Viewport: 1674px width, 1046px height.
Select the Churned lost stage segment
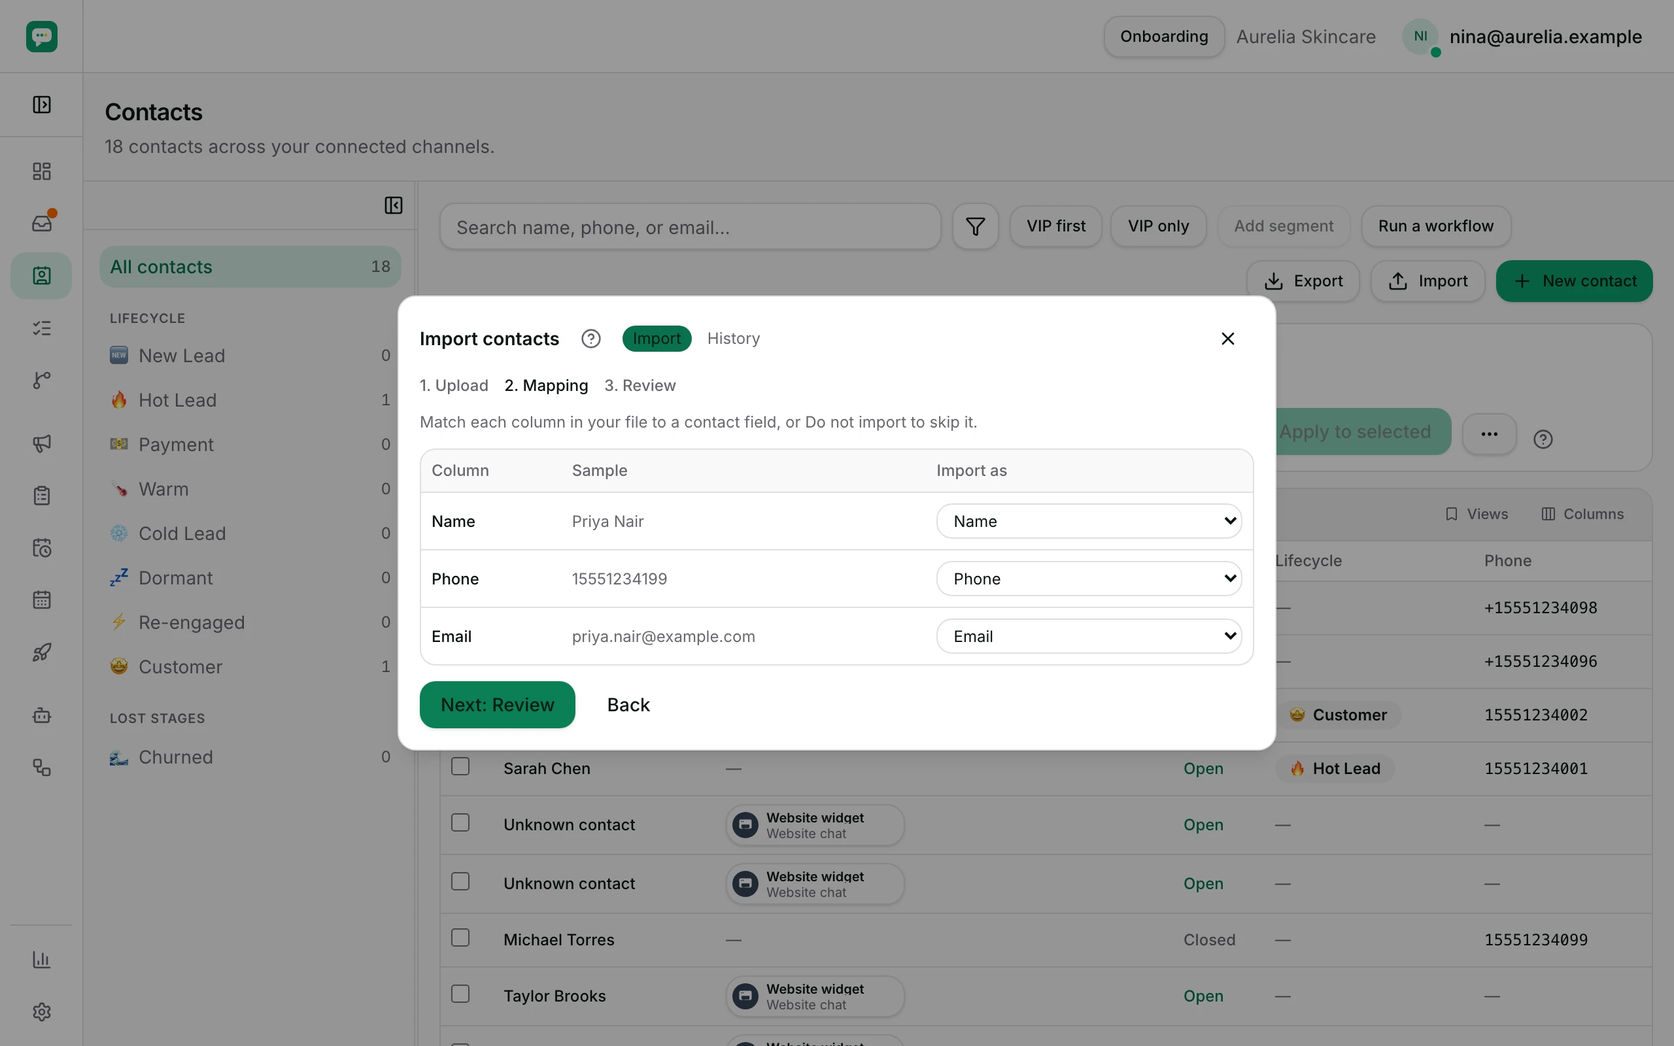(x=250, y=757)
